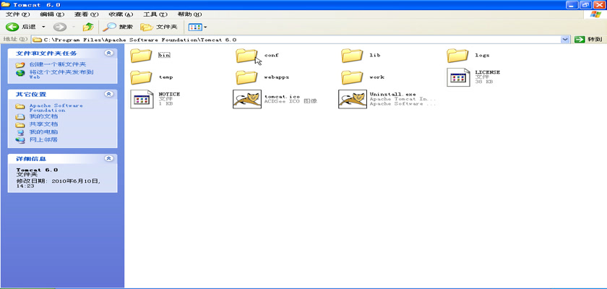The height and width of the screenshot is (289, 607).
Task: Open the Back button history dropdown arrow
Action: pyautogui.click(x=43, y=27)
